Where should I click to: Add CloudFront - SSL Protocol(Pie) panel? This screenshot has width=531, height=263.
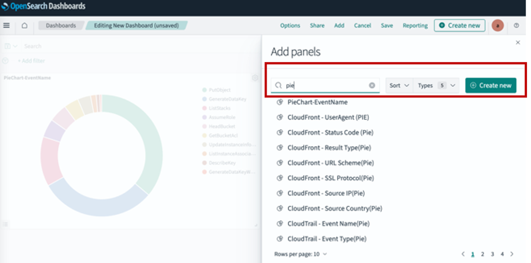[x=331, y=178]
